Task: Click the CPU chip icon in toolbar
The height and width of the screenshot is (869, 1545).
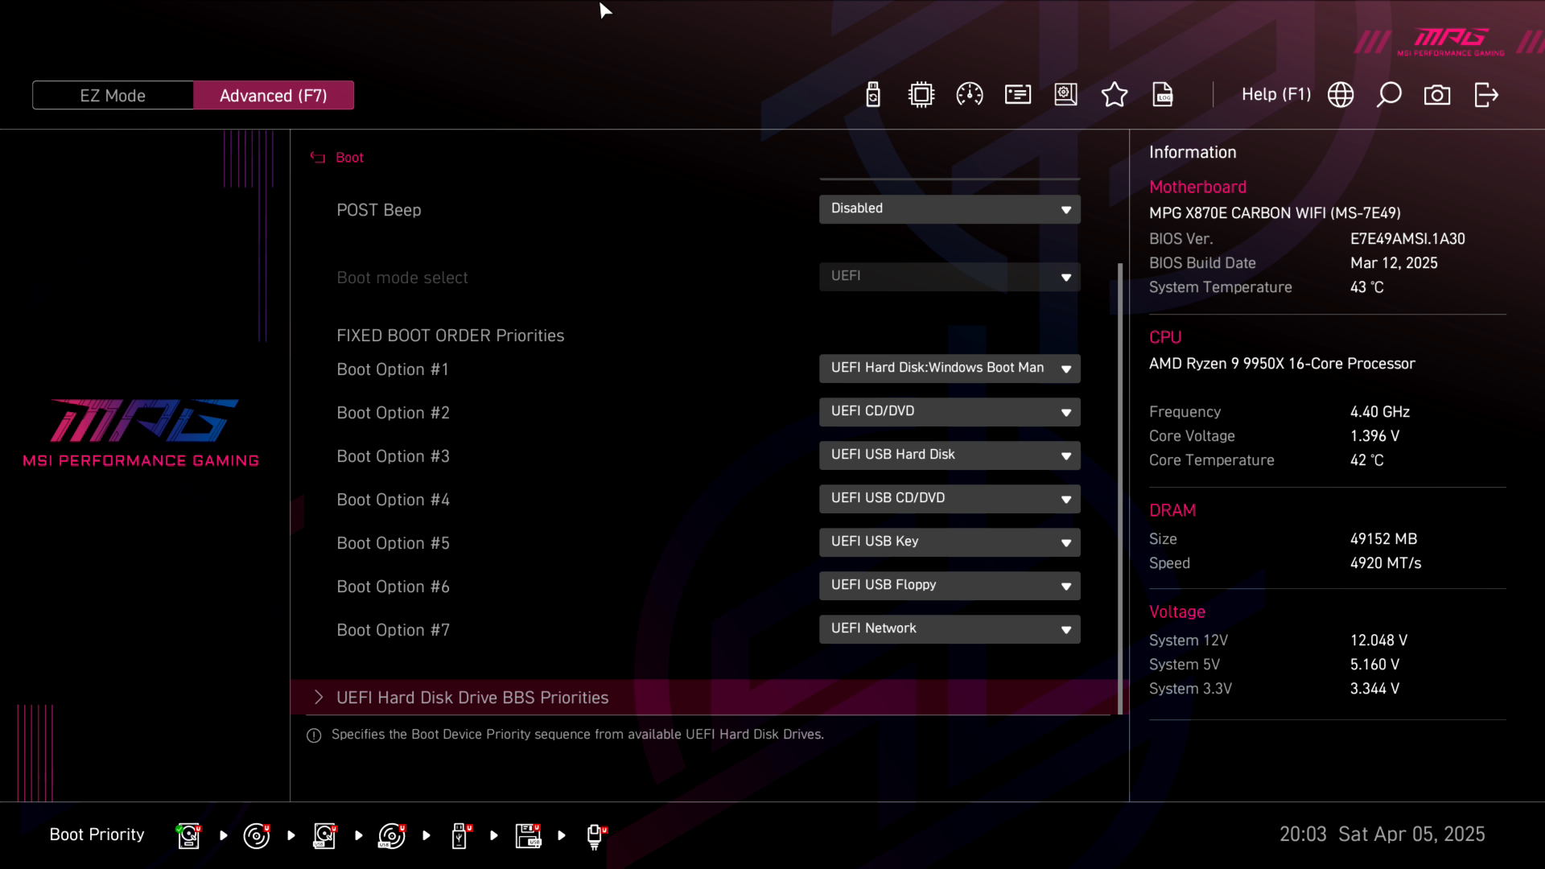Action: coord(921,95)
